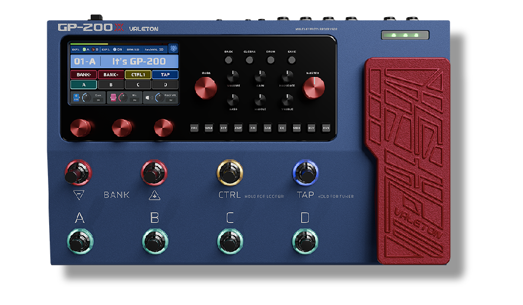Click the round GLOBAL button

coord(249,60)
